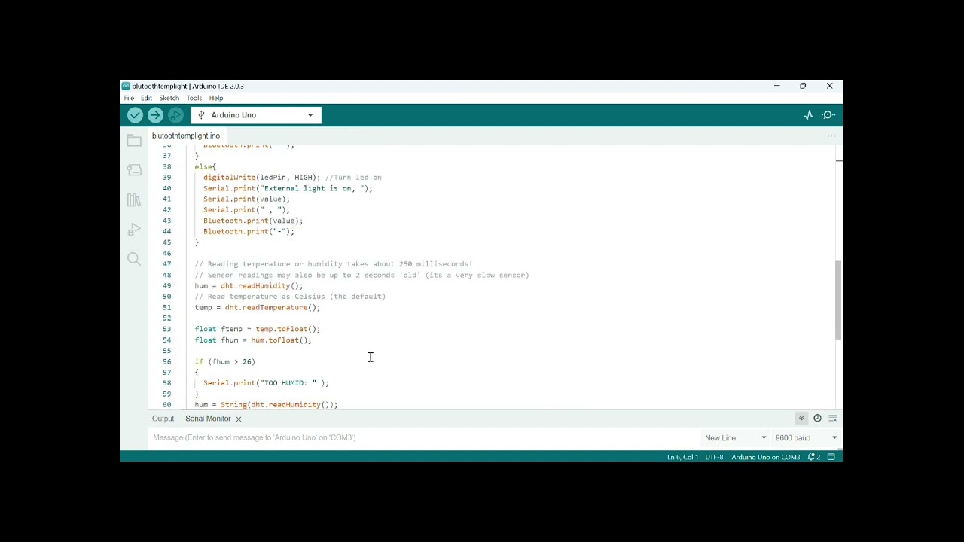The image size is (964, 542).
Task: Close the Serial Monitor tab
Action: (238, 419)
